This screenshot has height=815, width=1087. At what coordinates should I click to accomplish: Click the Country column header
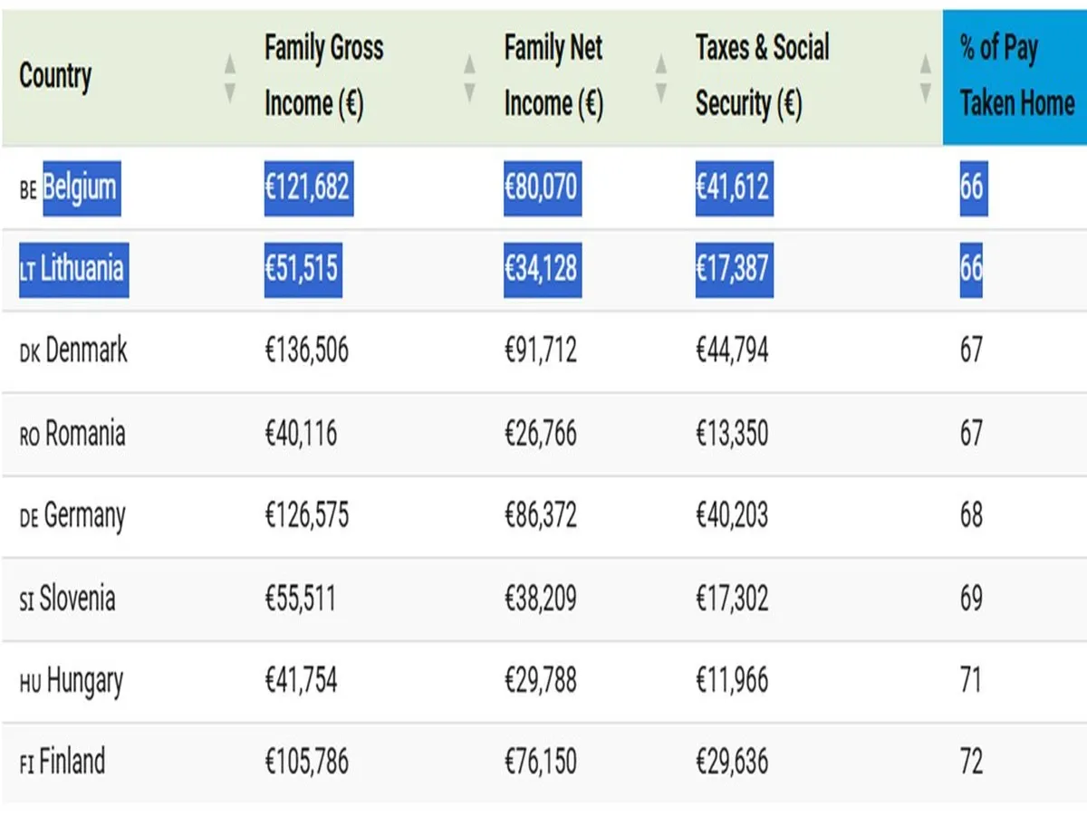click(x=55, y=76)
